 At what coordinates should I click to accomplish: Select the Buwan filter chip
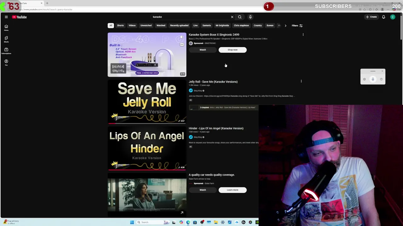click(x=270, y=25)
